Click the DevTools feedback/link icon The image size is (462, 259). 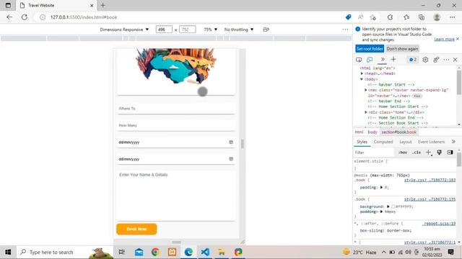pos(436,60)
